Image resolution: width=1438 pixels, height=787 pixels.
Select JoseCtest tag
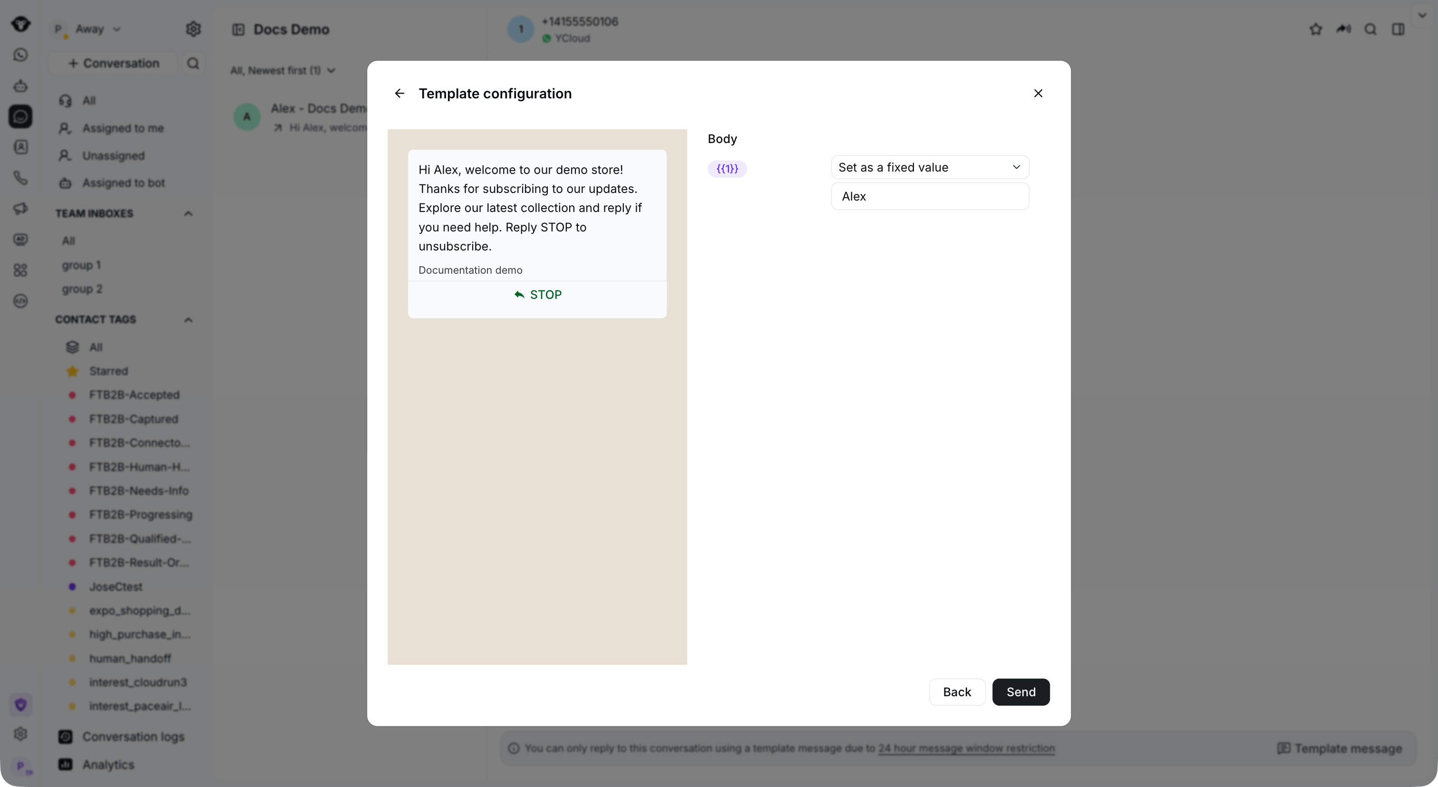coord(115,586)
